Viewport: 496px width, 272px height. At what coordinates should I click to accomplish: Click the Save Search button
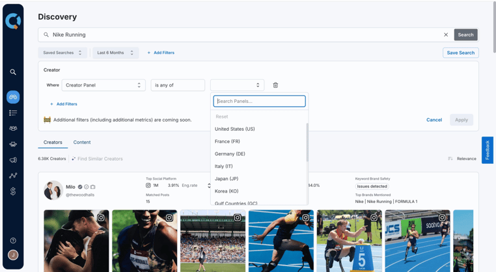click(461, 53)
